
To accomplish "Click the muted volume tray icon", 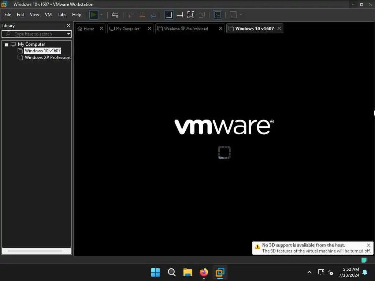I will click(x=331, y=272).
